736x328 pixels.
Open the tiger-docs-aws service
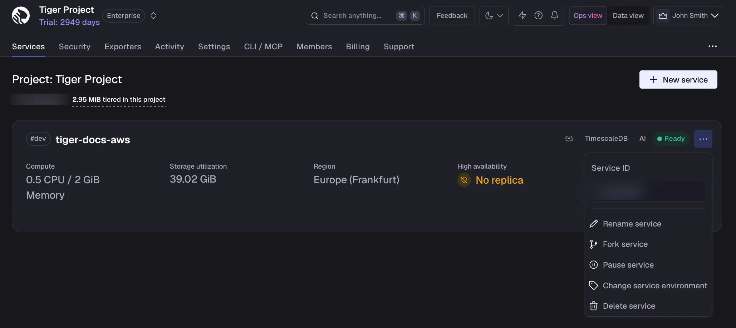tap(93, 140)
